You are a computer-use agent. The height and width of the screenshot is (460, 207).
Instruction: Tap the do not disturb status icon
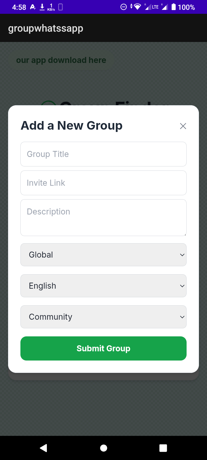[x=123, y=7]
